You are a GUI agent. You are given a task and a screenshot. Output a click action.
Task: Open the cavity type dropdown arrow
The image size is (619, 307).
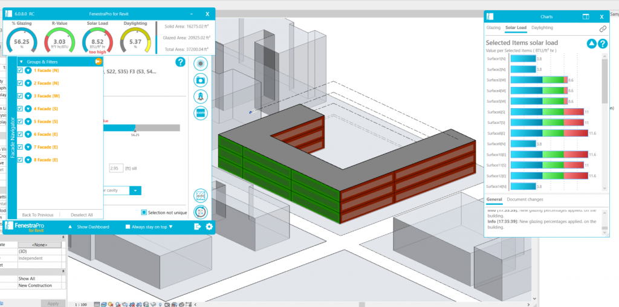click(x=135, y=190)
